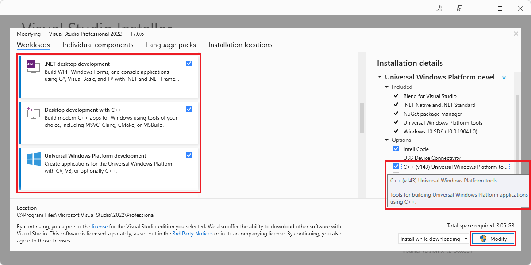Image resolution: width=531 pixels, height=265 pixels.
Task: Enable the USB Device Connectivity component
Action: click(396, 158)
